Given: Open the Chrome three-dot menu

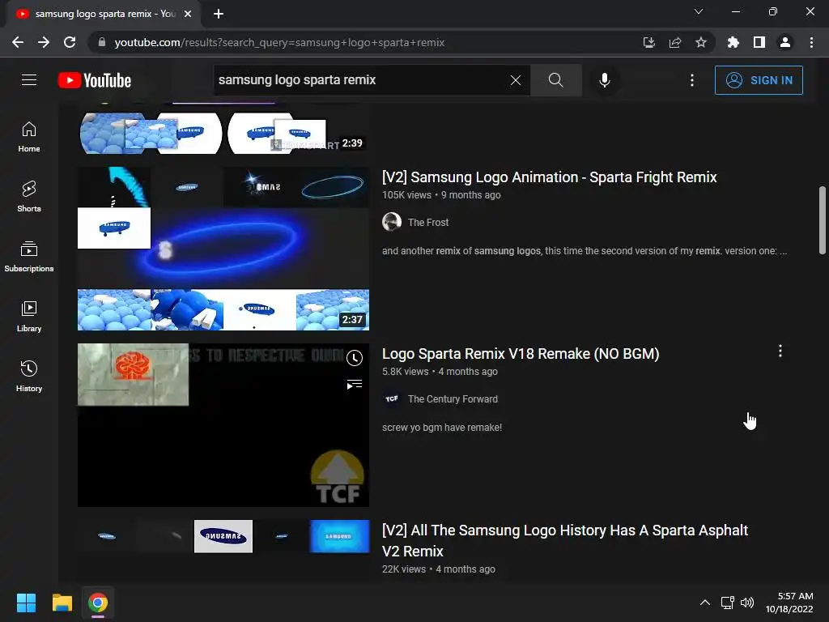Looking at the screenshot, I should pyautogui.click(x=811, y=42).
